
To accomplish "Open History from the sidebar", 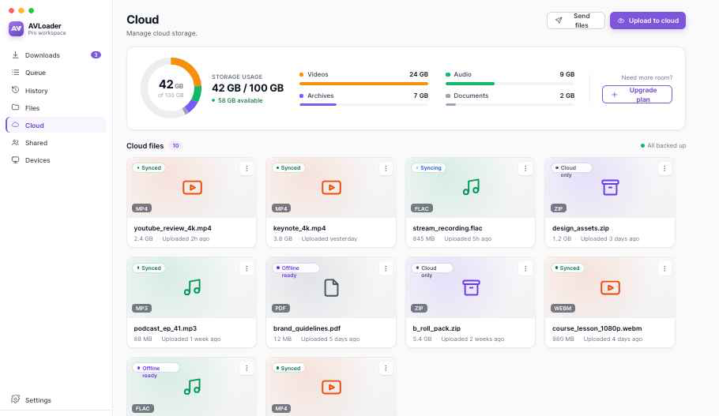I will (56, 90).
